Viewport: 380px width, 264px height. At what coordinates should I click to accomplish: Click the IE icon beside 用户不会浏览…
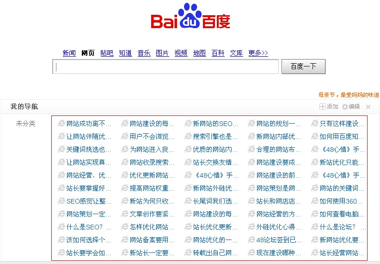pyautogui.click(x=124, y=137)
